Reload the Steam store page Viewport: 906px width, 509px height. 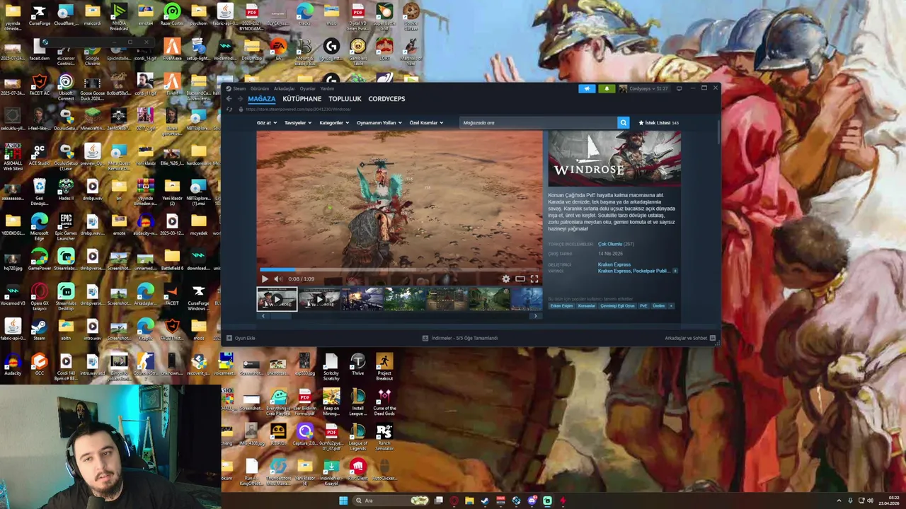coord(229,110)
